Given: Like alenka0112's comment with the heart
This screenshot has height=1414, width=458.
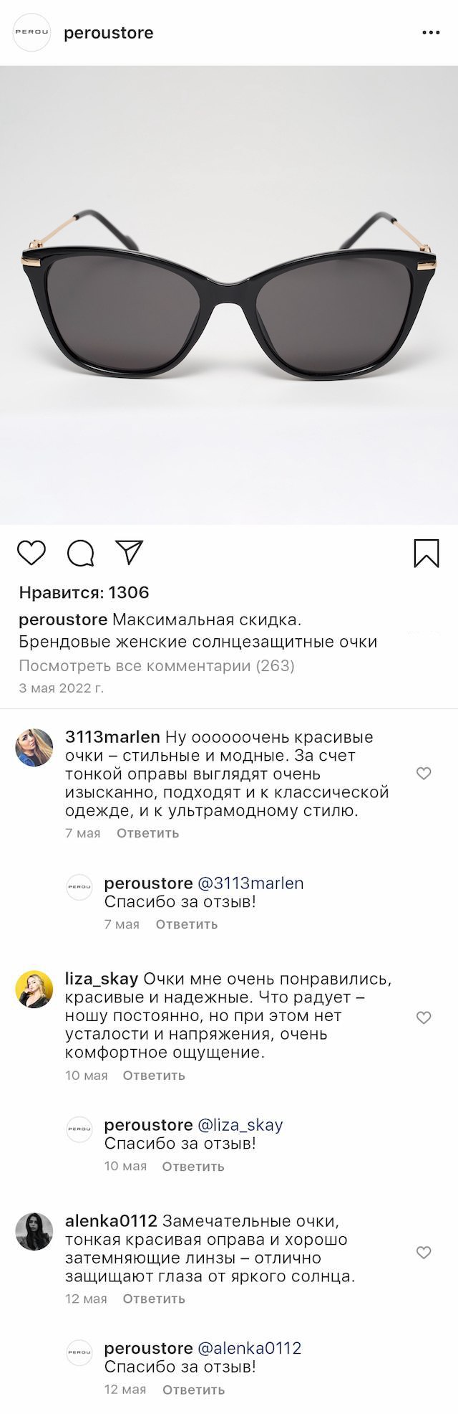Looking at the screenshot, I should 424,1252.
